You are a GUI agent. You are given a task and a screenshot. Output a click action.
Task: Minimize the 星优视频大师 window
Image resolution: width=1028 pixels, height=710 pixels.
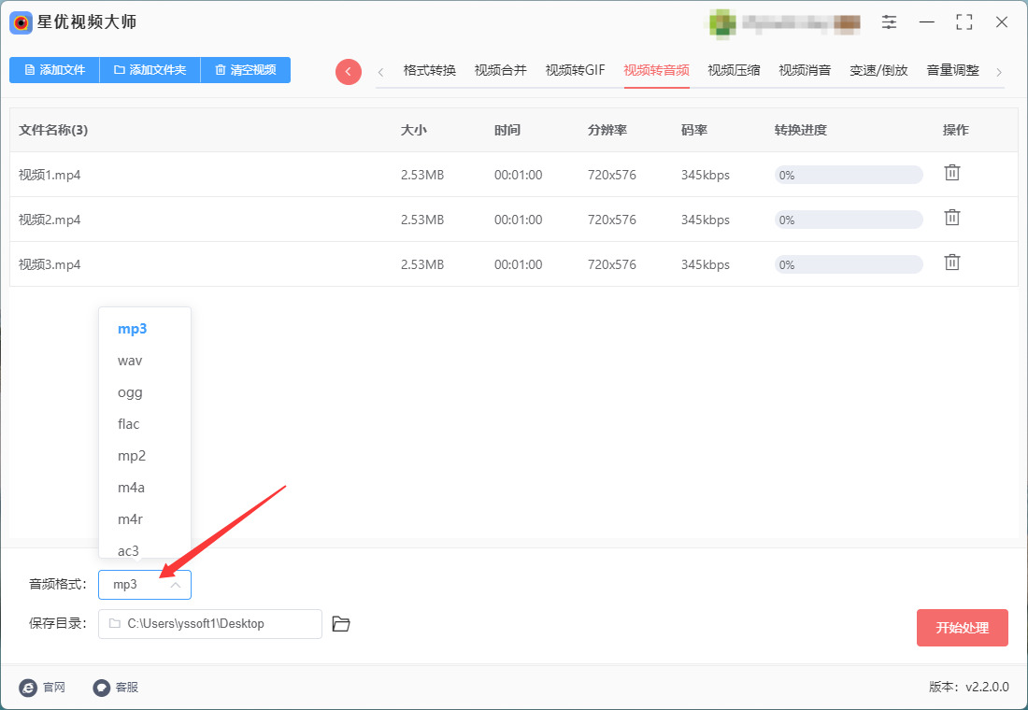[926, 21]
